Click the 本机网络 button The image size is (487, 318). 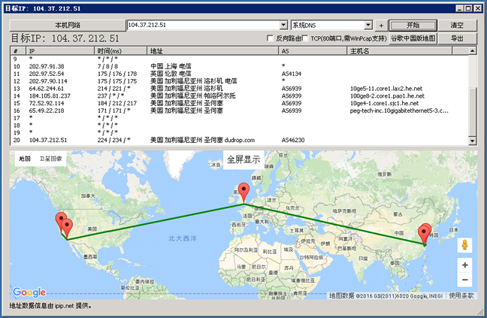67,25
